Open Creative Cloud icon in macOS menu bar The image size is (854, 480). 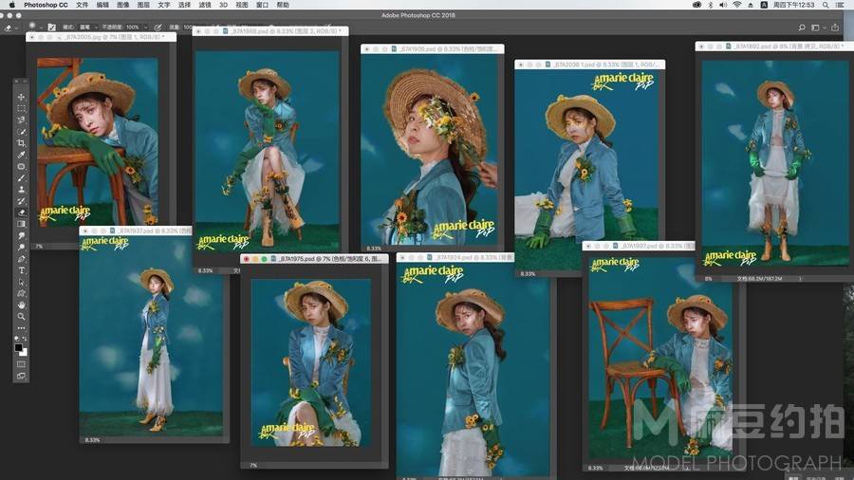tap(696, 5)
